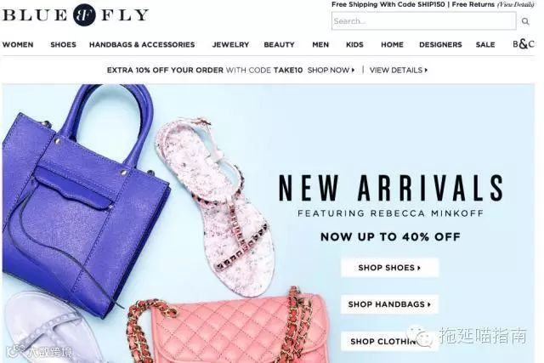Browse the DESIGNERS menu
Image resolution: width=544 pixels, height=363 pixels.
click(440, 45)
